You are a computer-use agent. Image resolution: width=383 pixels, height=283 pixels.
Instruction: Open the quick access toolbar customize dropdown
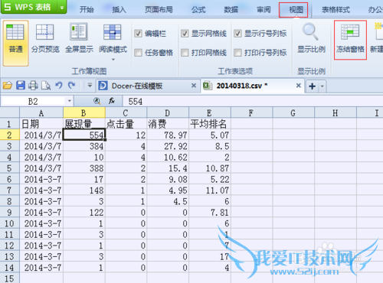tap(90, 85)
